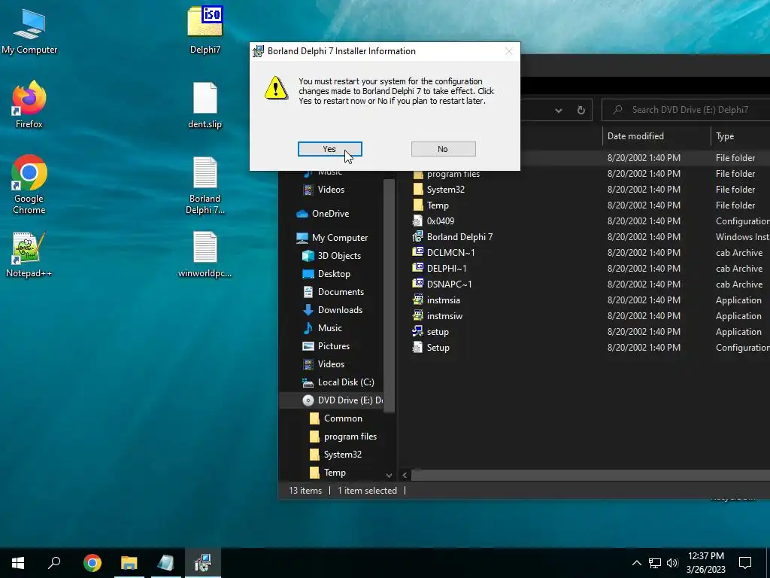Sort by Type column header
Screen dimensions: 770x578
[x=740, y=136]
